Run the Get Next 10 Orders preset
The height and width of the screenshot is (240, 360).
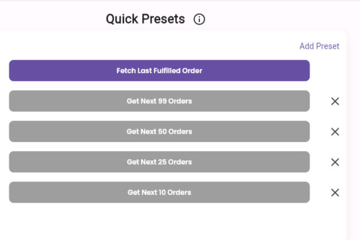point(159,192)
